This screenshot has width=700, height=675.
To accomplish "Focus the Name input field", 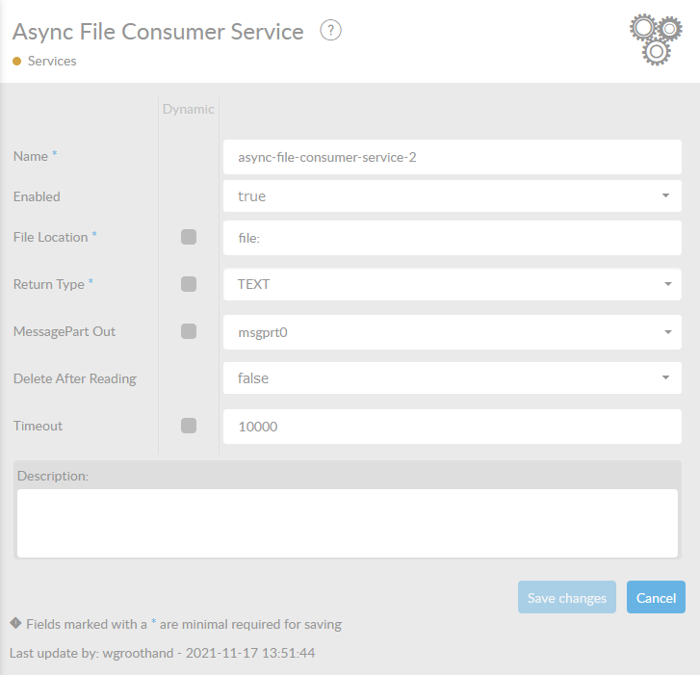I will pos(453,157).
